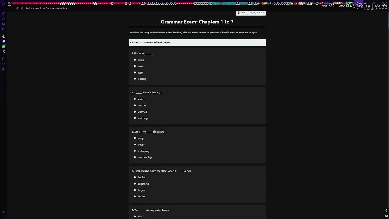Select "watched" for question 2
This screenshot has height=219, width=389.
pyautogui.click(x=135, y=112)
